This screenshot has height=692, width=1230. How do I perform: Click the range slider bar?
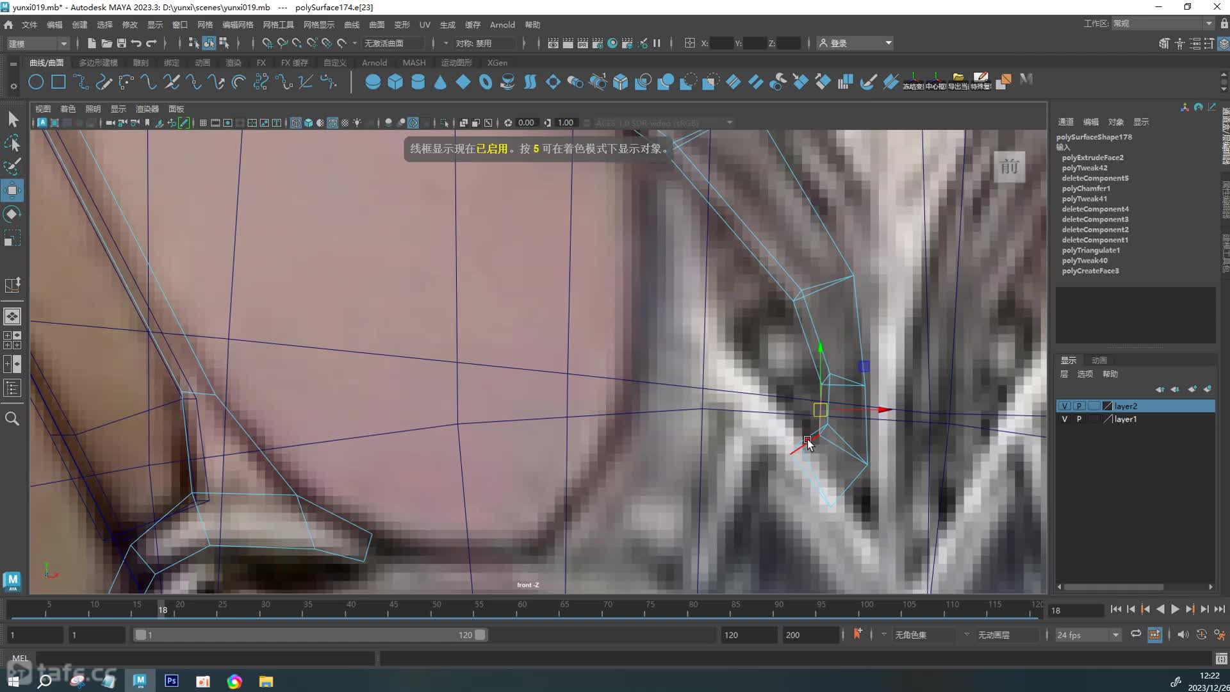pyautogui.click(x=310, y=635)
